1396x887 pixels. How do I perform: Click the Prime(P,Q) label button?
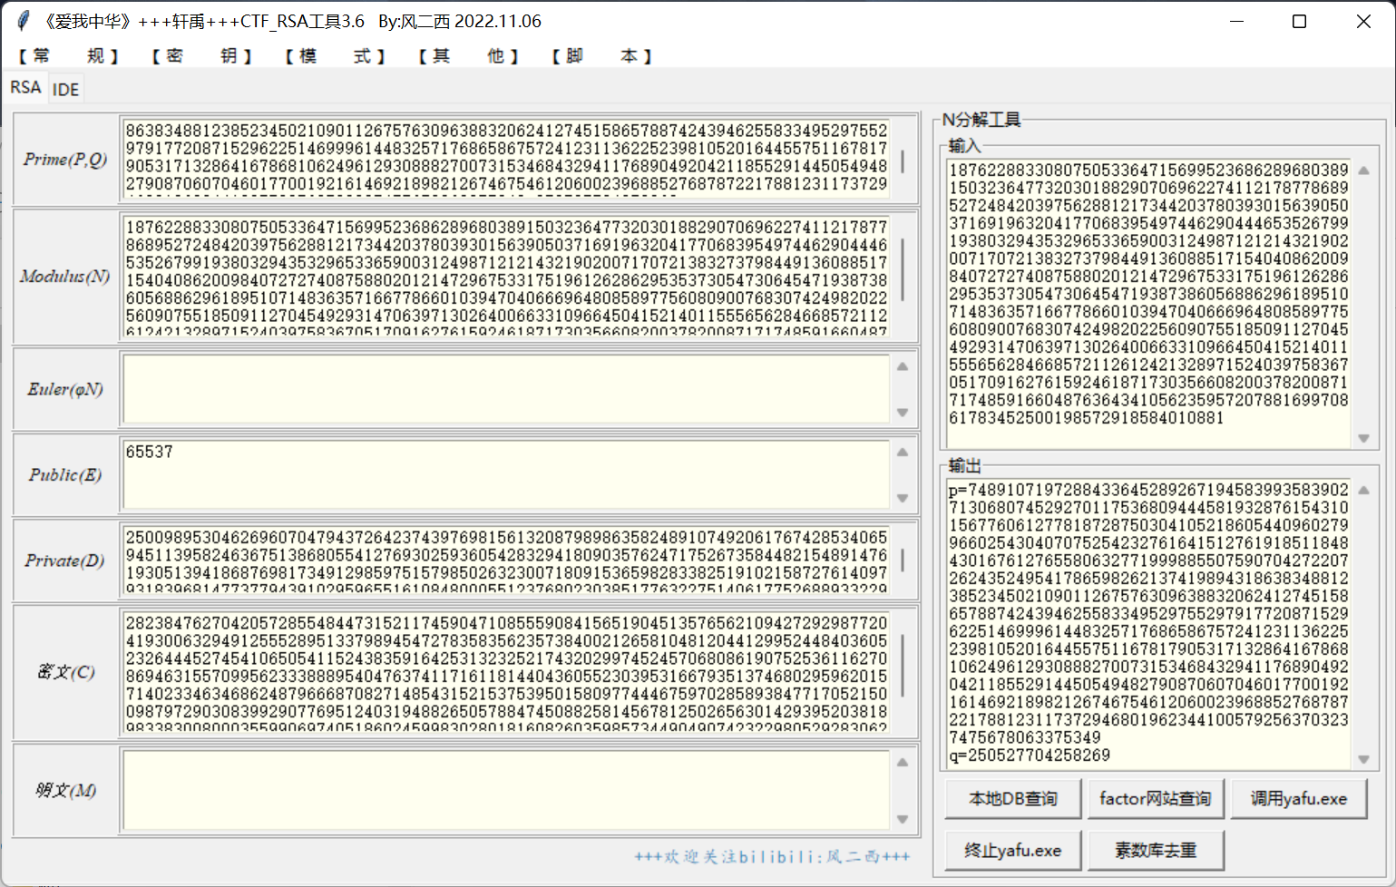click(65, 159)
